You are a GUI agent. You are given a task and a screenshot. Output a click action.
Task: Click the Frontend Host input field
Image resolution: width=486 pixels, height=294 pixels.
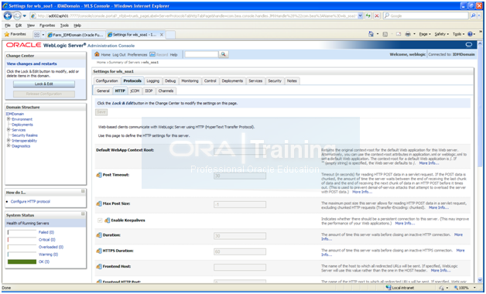(240, 267)
